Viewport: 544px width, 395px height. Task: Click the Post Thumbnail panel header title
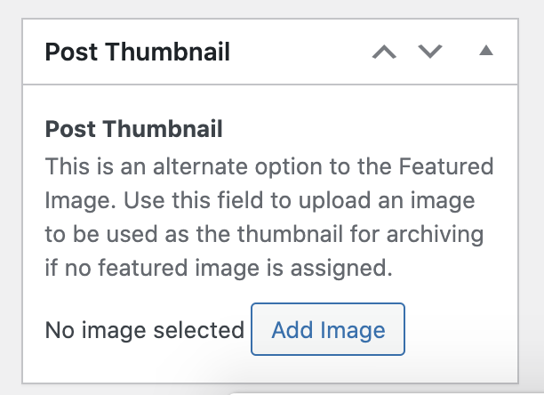pos(138,52)
